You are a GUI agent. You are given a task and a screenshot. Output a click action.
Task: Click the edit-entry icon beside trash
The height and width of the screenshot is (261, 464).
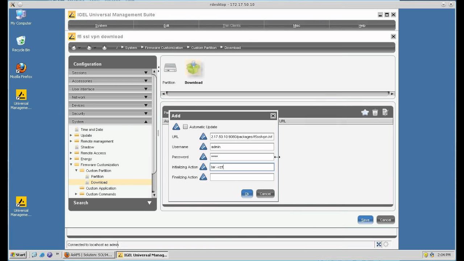click(x=385, y=113)
